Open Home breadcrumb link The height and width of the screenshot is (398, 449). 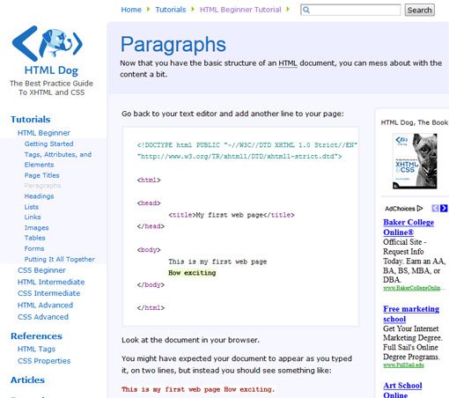pyautogui.click(x=131, y=10)
